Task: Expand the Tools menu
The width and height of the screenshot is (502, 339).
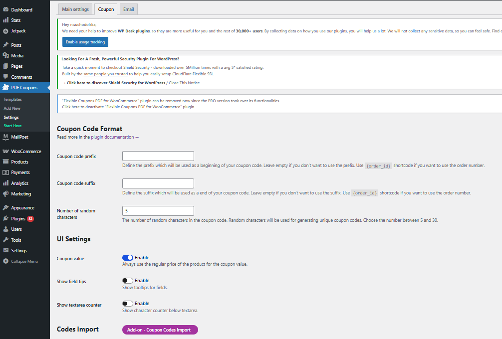Action: (17, 240)
